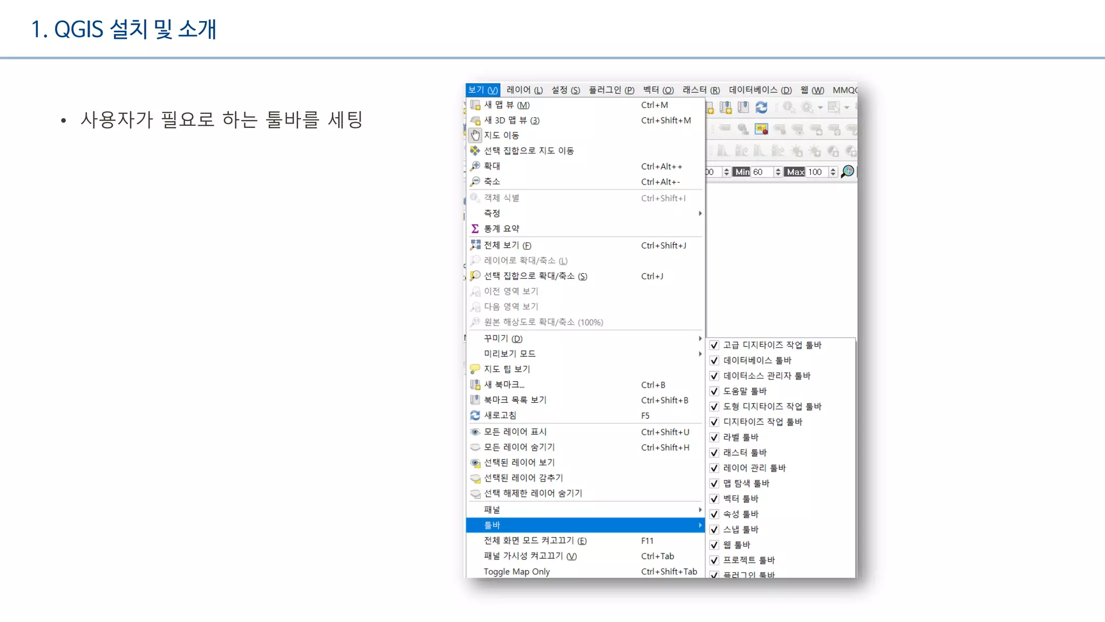Toggle 웹 툴바 checkbox

point(714,545)
